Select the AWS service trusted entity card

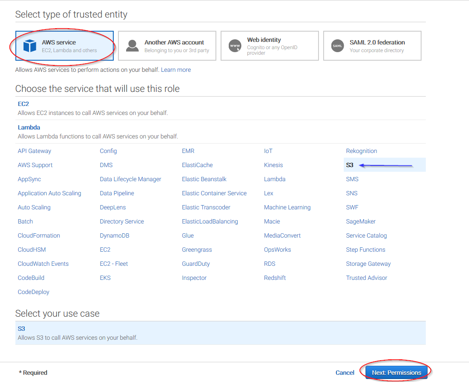tap(65, 46)
